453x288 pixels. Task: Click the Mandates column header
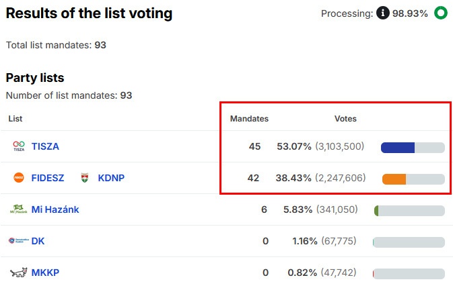249,119
